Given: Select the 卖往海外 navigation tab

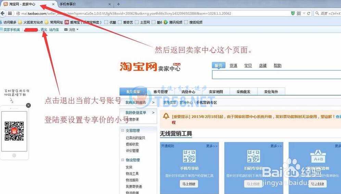Looking at the screenshot, I should [271, 92].
